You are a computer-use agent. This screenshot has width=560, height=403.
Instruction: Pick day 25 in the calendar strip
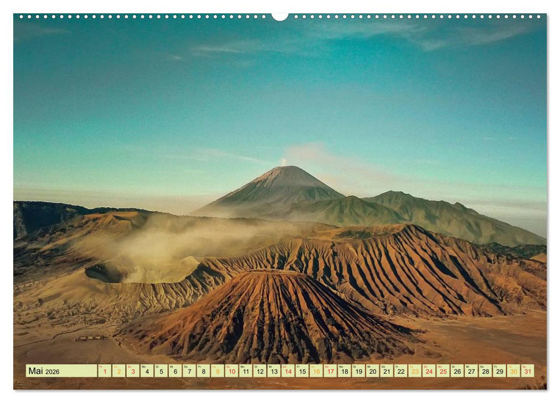(x=443, y=371)
